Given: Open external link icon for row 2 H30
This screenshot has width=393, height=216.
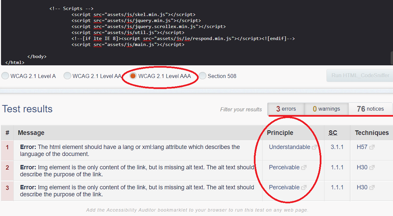Looking at the screenshot, I should pos(372,168).
